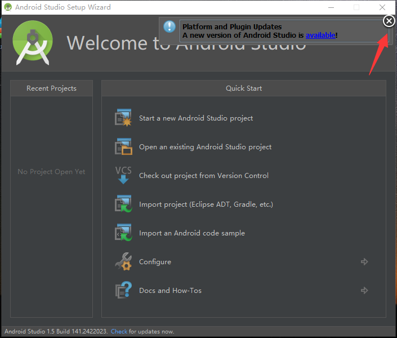Expand the arrow next to Configure
The width and height of the screenshot is (397, 338).
point(364,261)
